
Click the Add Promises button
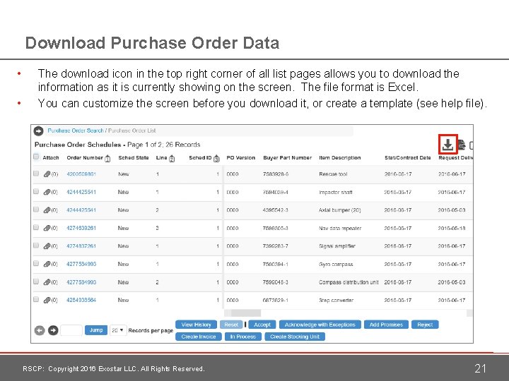point(386,325)
